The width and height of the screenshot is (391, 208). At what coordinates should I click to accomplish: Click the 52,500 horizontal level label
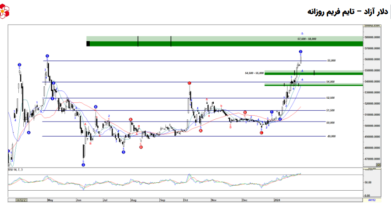[x=330, y=98]
